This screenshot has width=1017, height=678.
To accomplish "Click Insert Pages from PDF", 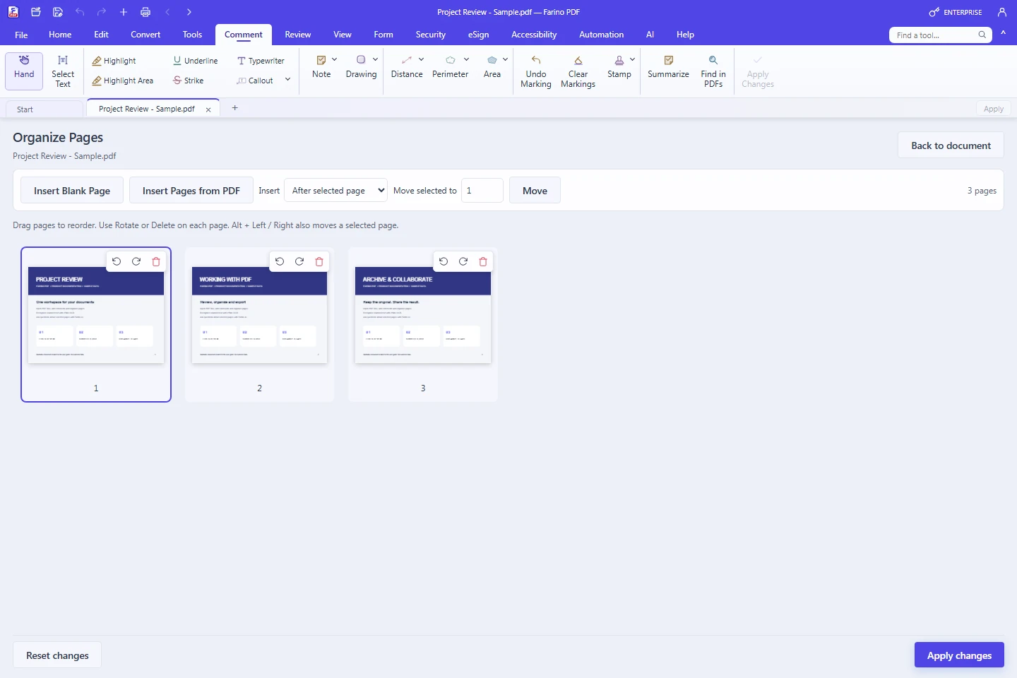I will tap(191, 191).
